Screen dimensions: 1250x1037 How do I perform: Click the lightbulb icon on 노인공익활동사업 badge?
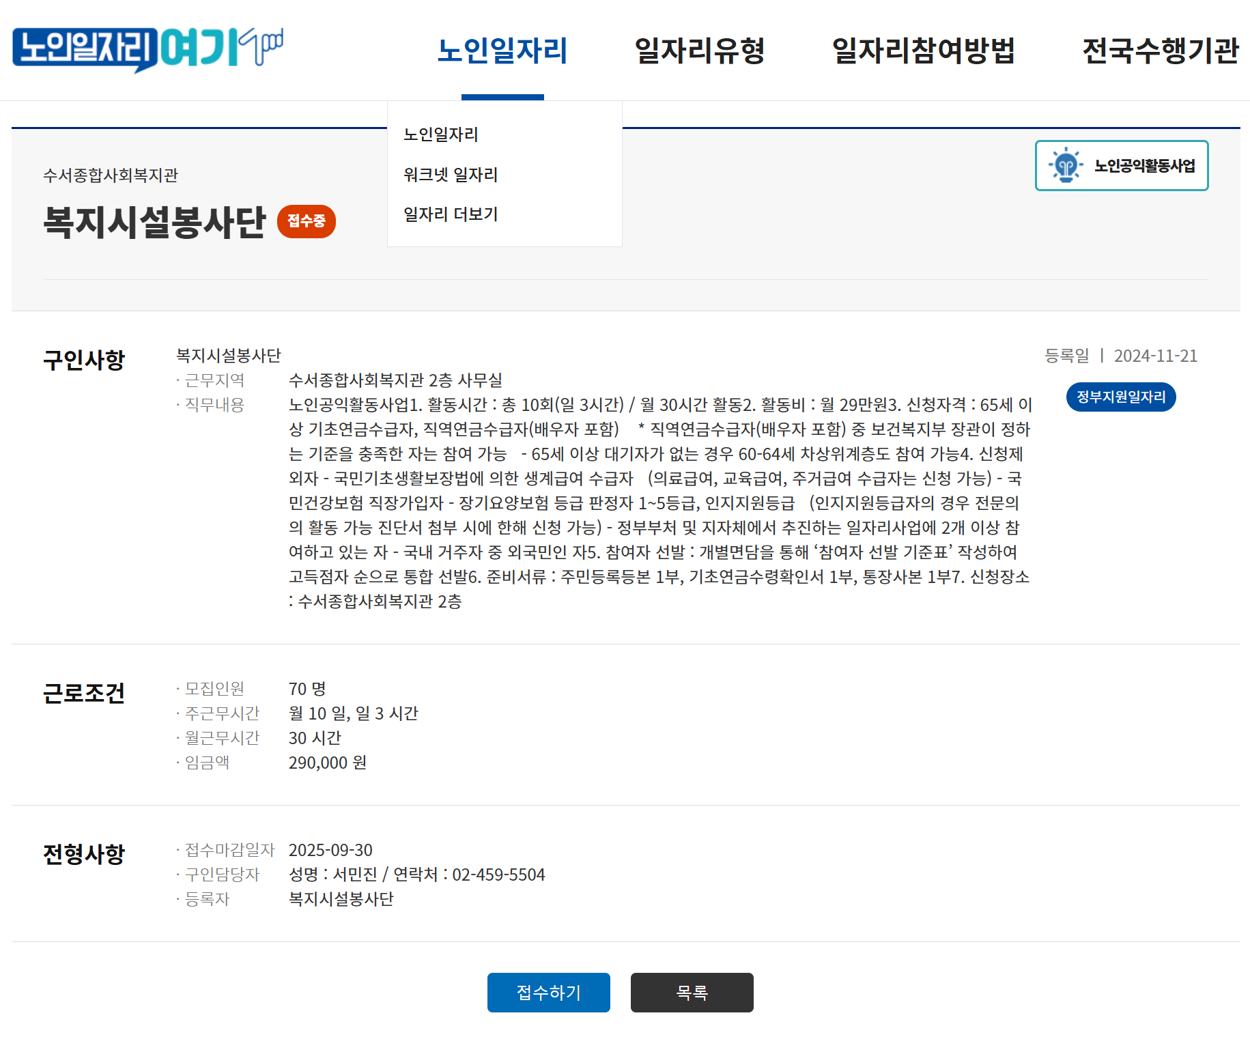point(1067,165)
